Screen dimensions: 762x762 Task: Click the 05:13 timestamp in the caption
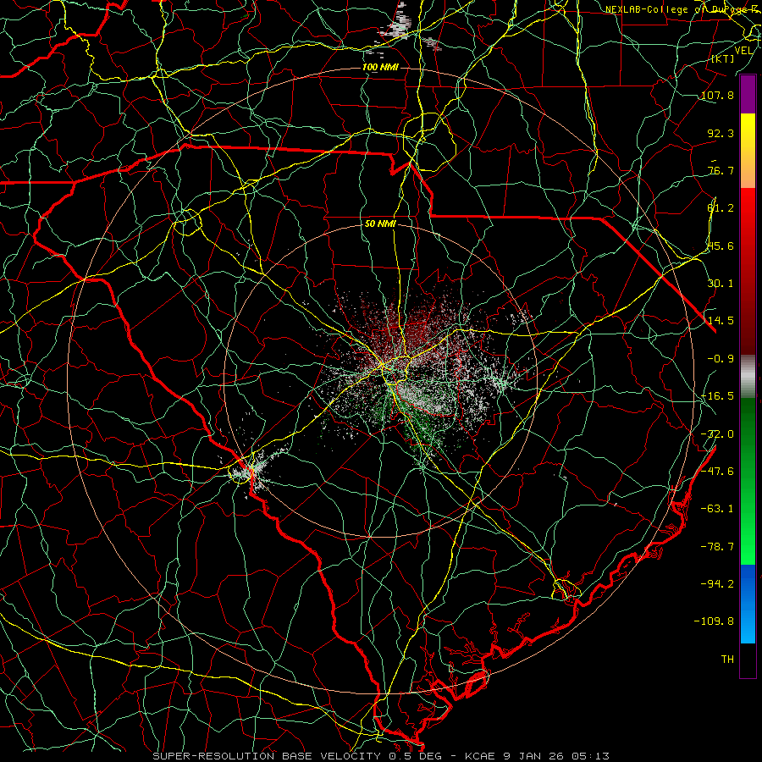pos(592,756)
